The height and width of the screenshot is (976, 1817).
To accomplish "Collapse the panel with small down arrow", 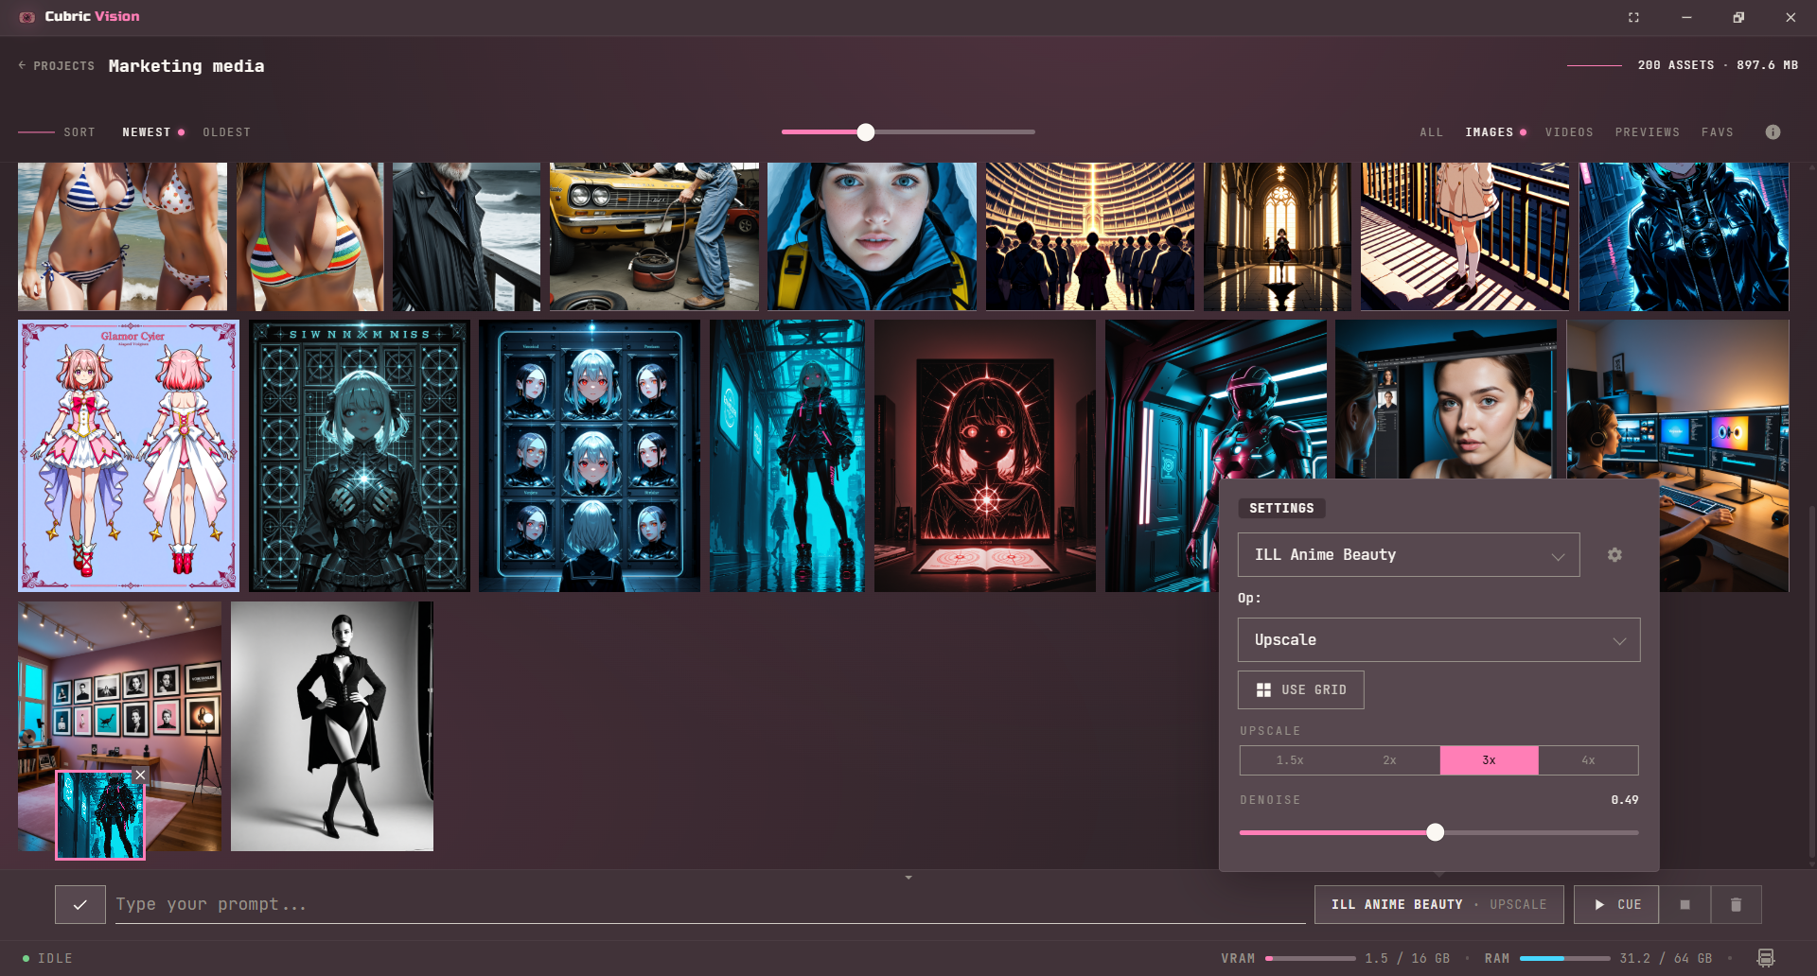I will (x=908, y=878).
